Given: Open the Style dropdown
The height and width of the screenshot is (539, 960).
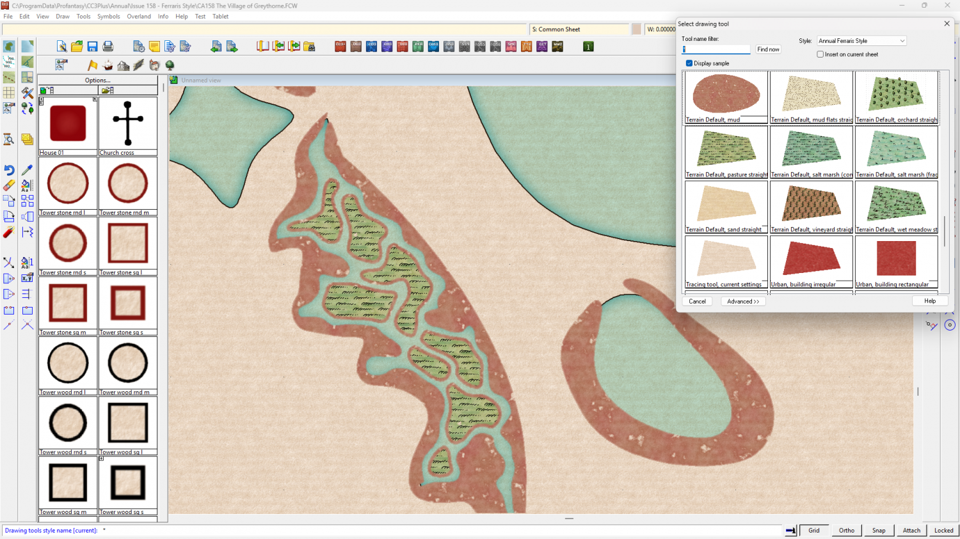Looking at the screenshot, I should point(861,41).
